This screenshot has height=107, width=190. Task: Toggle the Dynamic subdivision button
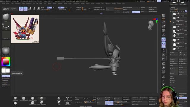[x=136, y=12]
